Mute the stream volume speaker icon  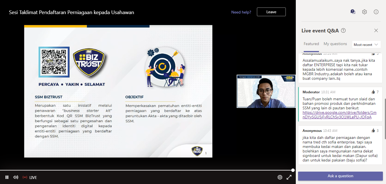16,177
